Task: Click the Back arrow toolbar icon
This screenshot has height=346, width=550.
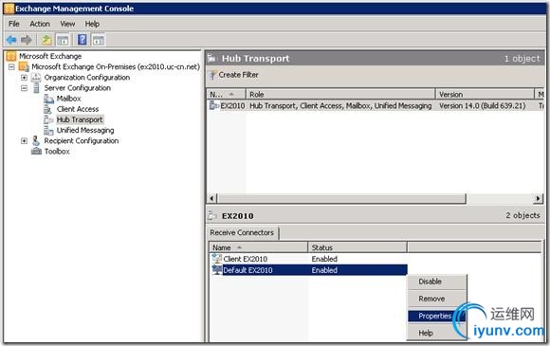Action: click(x=11, y=40)
